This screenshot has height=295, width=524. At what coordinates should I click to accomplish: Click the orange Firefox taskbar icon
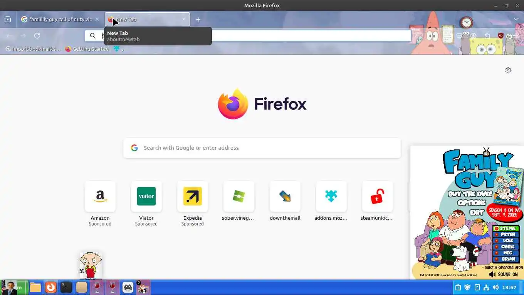click(51, 287)
